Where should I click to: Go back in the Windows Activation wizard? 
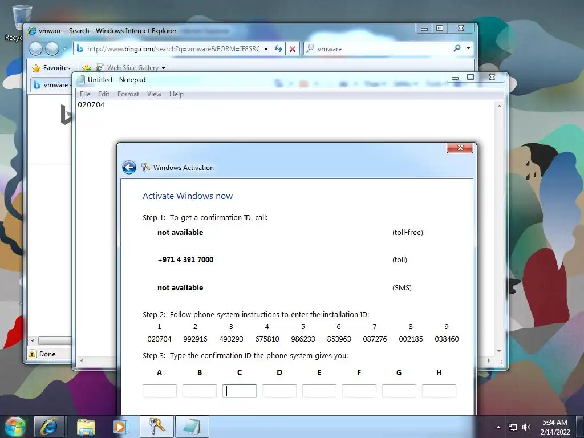click(x=129, y=168)
